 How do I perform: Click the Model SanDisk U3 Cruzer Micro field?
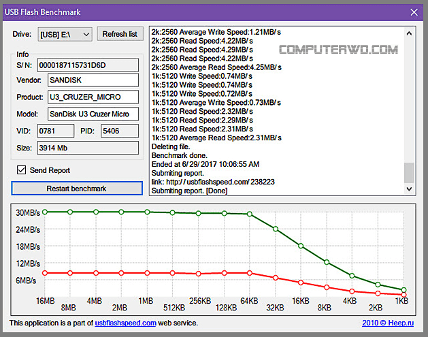[x=92, y=114]
